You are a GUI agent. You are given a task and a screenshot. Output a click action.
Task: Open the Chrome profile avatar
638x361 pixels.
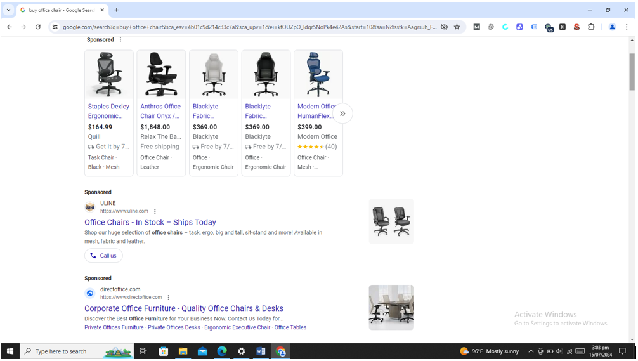point(612,27)
